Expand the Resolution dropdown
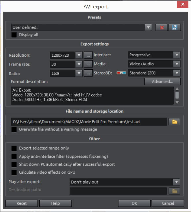This screenshot has width=191, height=212. [x=79, y=55]
